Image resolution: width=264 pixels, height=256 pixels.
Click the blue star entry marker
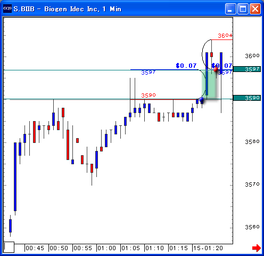pos(201,100)
